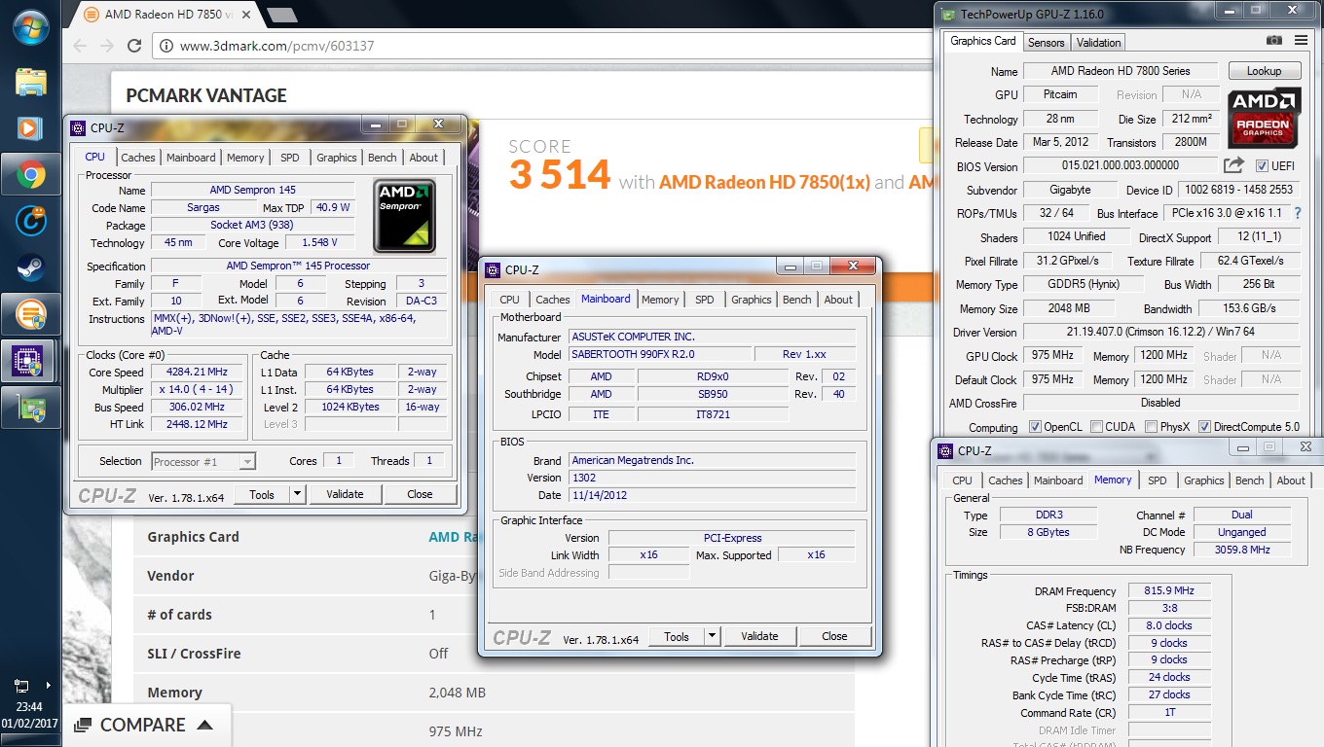Open the Processor #1 selection dropdown
This screenshot has height=747, width=1324.
pyautogui.click(x=203, y=462)
